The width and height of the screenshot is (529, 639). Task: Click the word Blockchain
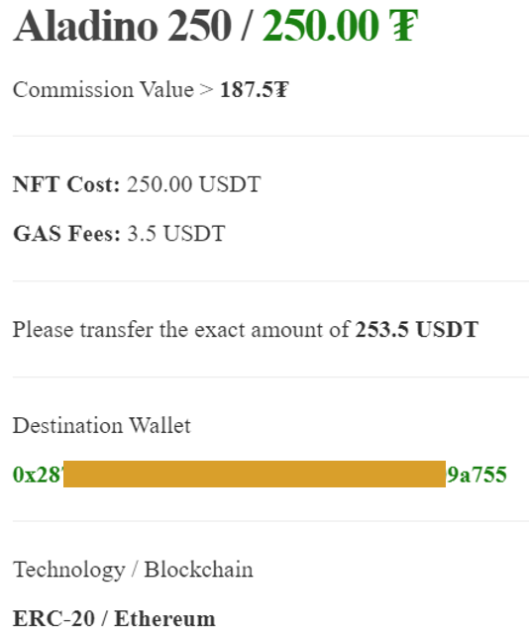click(x=198, y=570)
